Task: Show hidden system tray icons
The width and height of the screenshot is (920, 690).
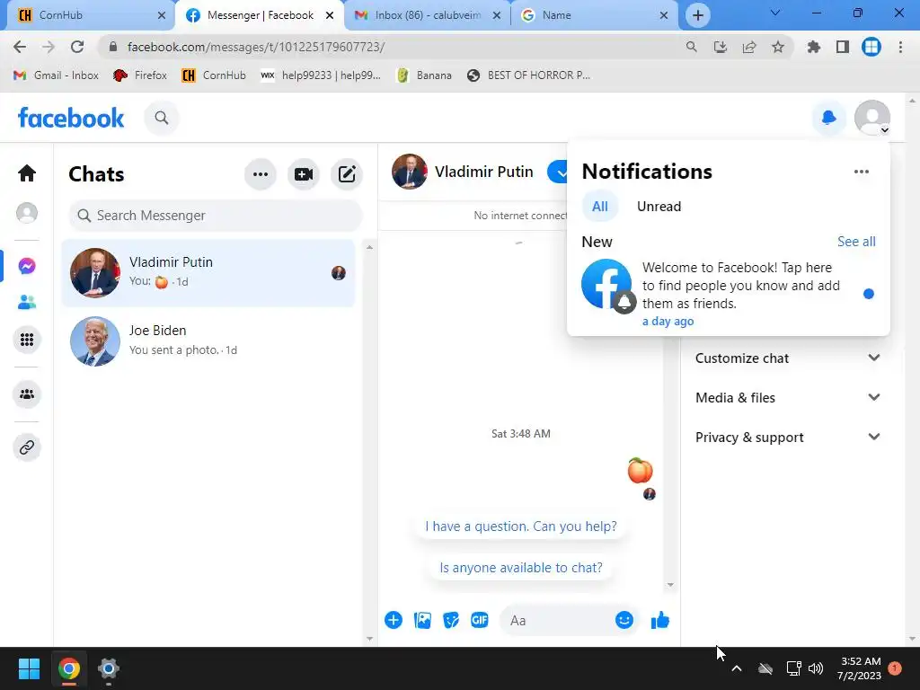Action: 737,668
